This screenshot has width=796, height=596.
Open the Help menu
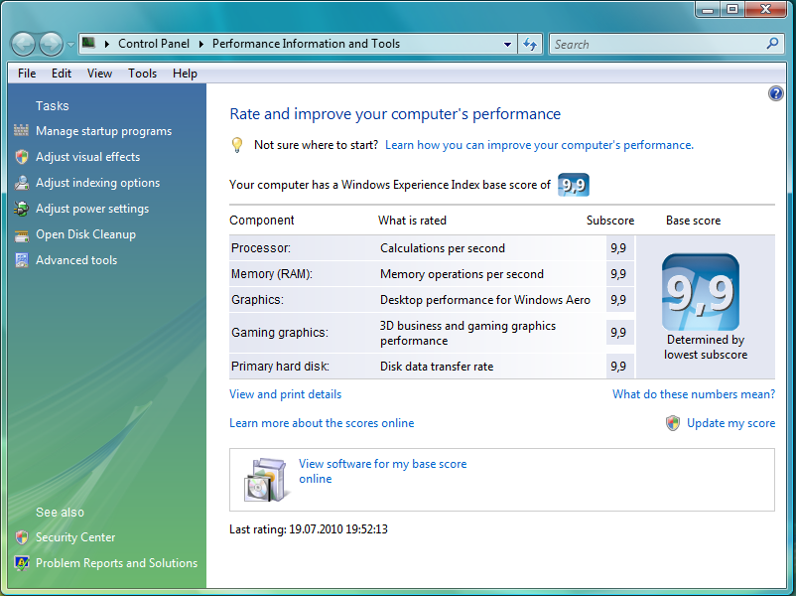tap(185, 74)
